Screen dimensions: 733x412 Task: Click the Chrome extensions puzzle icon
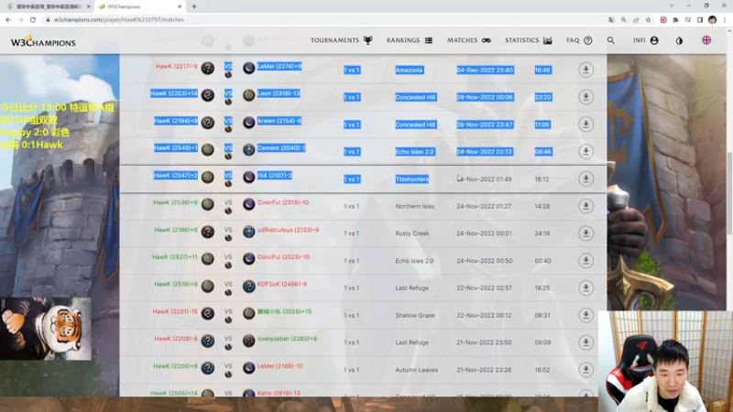675,19
